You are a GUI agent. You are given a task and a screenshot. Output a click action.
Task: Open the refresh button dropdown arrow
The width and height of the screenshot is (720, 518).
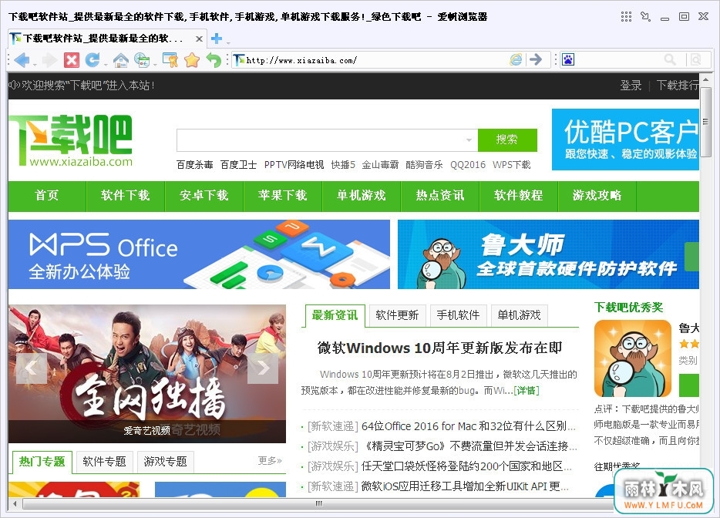[106, 64]
